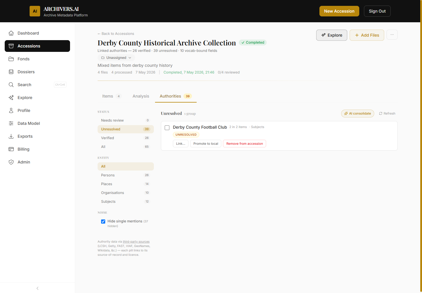Open the third-party sources link

(x=136, y=242)
